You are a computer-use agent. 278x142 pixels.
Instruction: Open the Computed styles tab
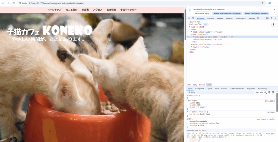200,89
